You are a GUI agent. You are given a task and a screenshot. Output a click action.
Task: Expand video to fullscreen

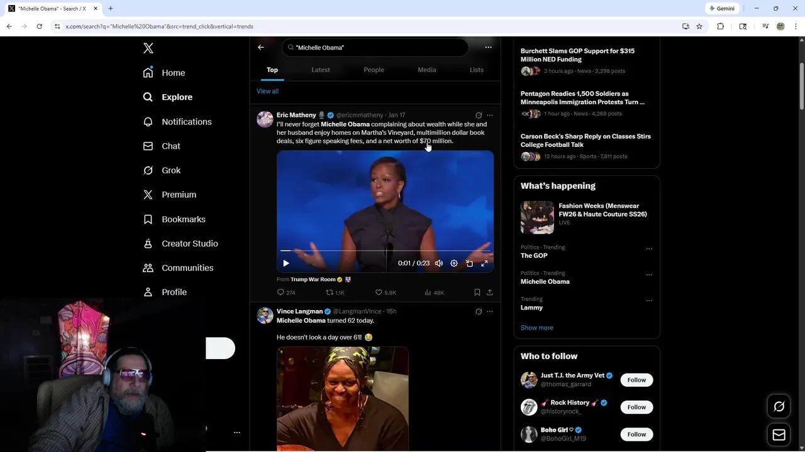484,264
